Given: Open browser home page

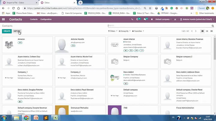Looking at the screenshot, I should tap(19, 8).
